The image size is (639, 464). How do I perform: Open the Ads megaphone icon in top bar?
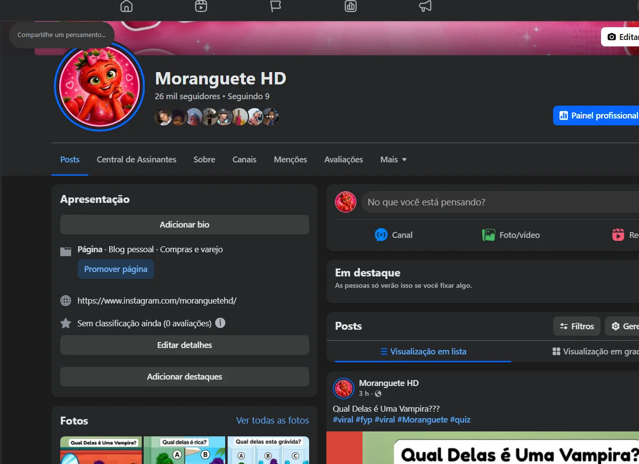[425, 6]
